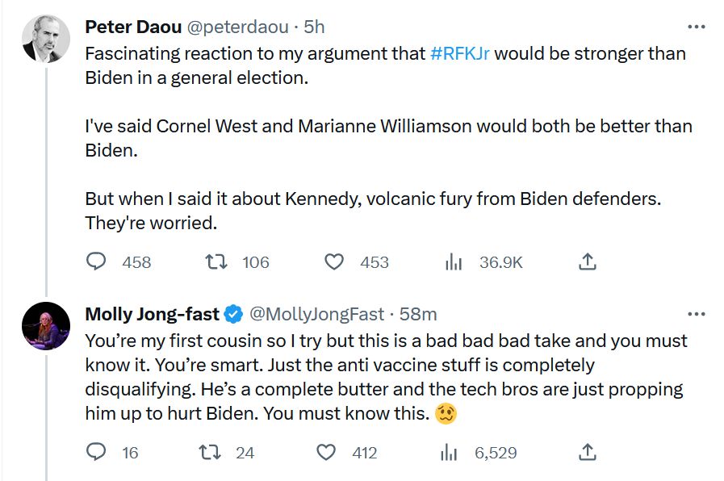Retweet Molly Jong-fast's reply
The image size is (724, 481).
tap(211, 453)
